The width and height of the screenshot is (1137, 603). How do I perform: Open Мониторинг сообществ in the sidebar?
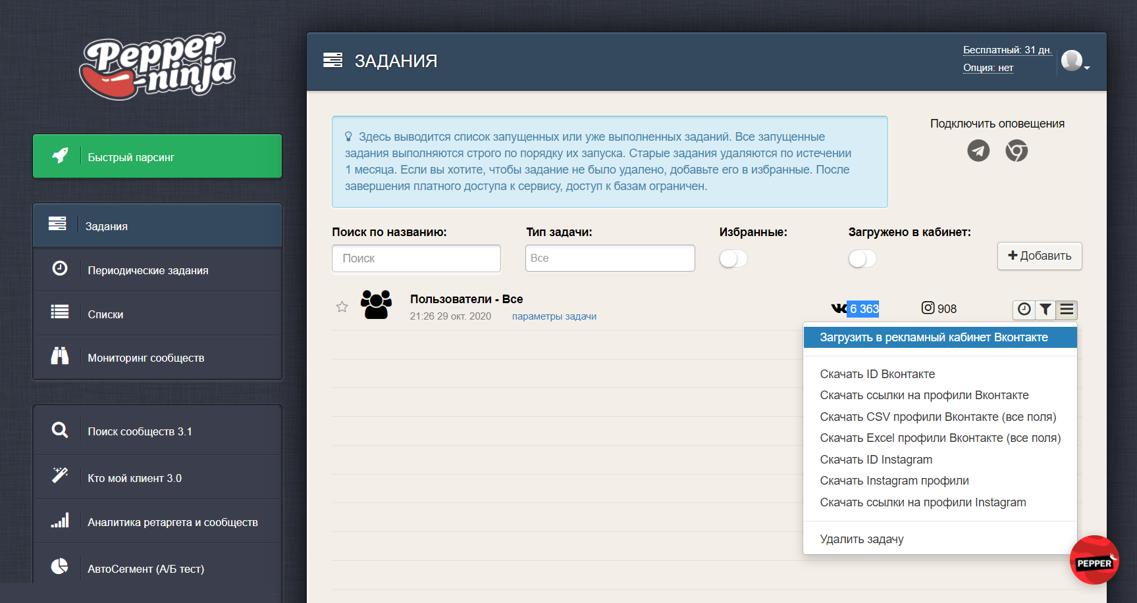tap(157, 358)
